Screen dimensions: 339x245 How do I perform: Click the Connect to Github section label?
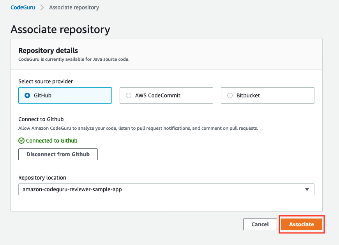[41, 119]
